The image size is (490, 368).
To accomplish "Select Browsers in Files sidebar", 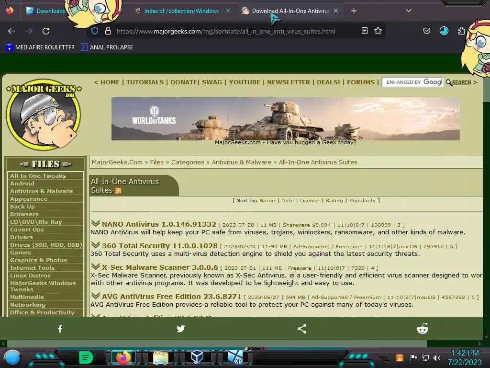I will click(x=24, y=214).
